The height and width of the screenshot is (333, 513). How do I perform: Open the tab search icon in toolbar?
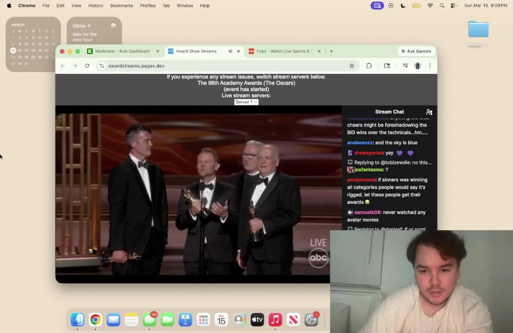pyautogui.click(x=387, y=66)
